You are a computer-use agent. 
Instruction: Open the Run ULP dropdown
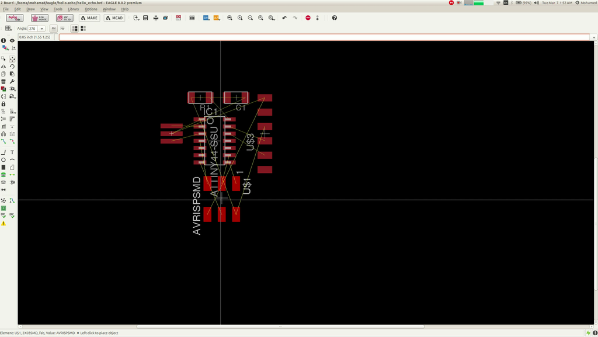pos(217,18)
